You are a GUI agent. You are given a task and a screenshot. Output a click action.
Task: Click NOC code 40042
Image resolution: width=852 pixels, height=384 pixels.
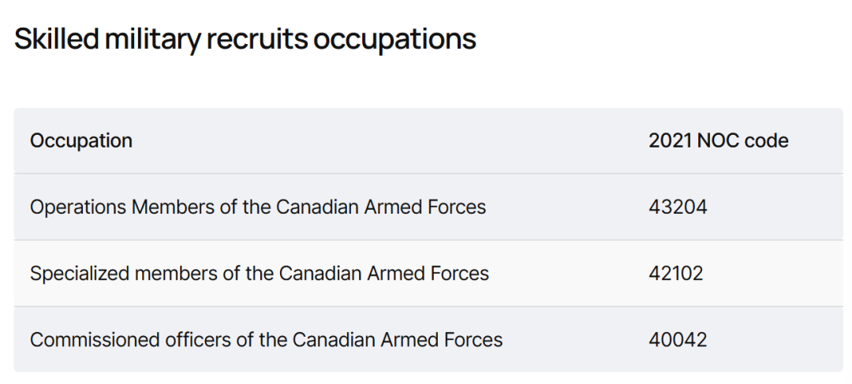tap(678, 340)
